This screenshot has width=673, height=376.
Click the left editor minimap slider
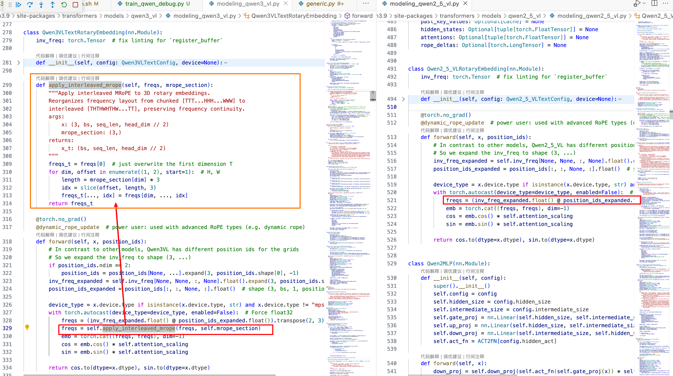373,96
